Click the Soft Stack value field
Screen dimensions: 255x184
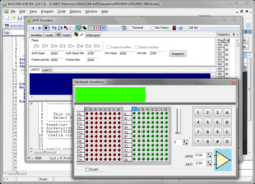tap(57, 54)
